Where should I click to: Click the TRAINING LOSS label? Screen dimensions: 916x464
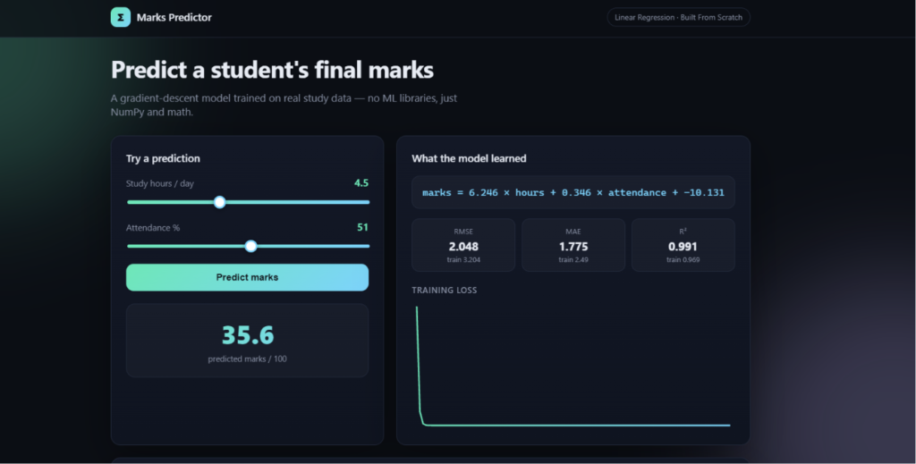click(444, 290)
